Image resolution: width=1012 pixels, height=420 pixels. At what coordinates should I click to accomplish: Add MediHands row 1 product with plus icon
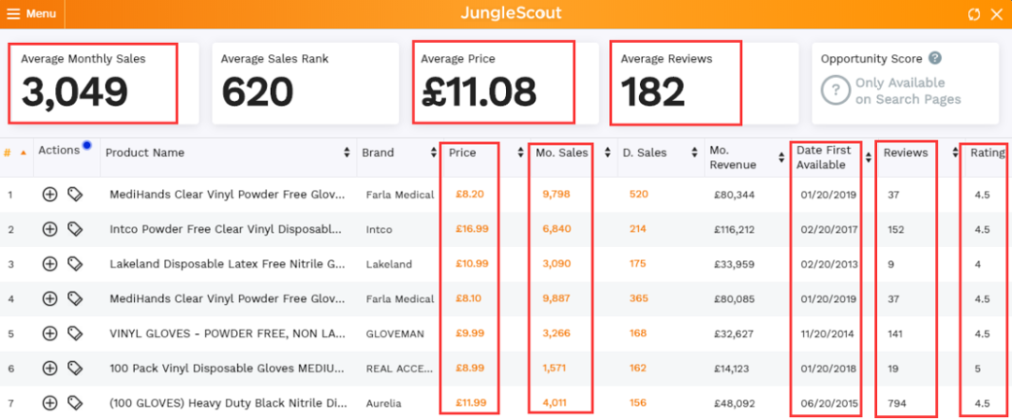(50, 195)
